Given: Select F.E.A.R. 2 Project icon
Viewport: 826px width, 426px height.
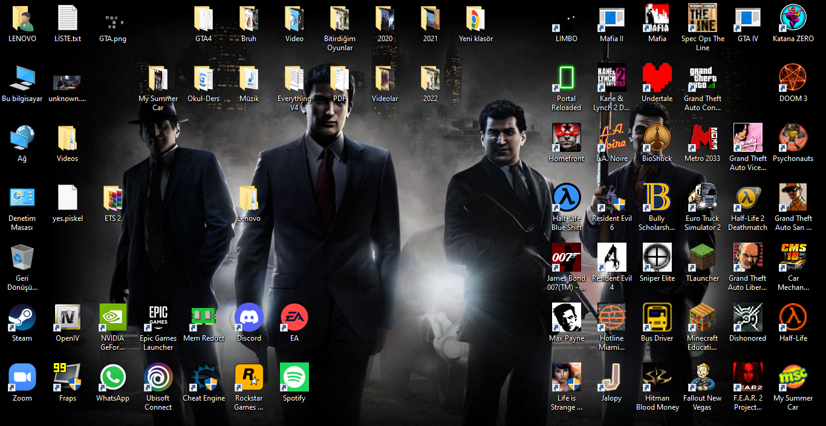Looking at the screenshot, I should coord(748,378).
